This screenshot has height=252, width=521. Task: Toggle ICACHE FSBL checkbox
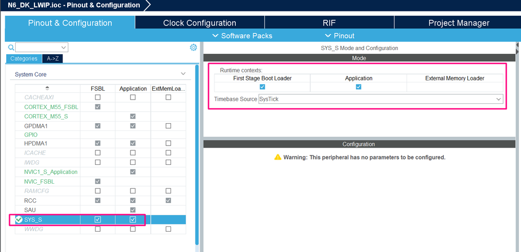98,153
